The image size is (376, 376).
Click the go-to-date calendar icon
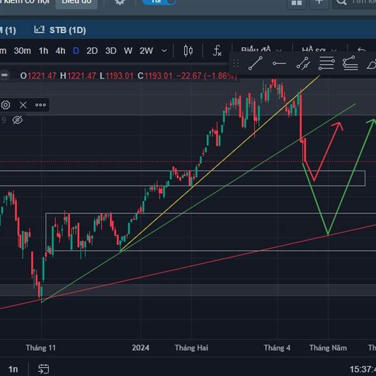[44, 369]
